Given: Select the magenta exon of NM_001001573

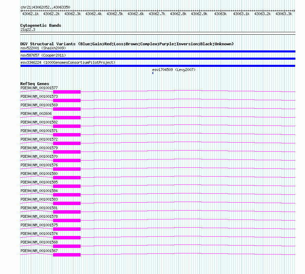Looking at the screenshot, I should point(67,100).
